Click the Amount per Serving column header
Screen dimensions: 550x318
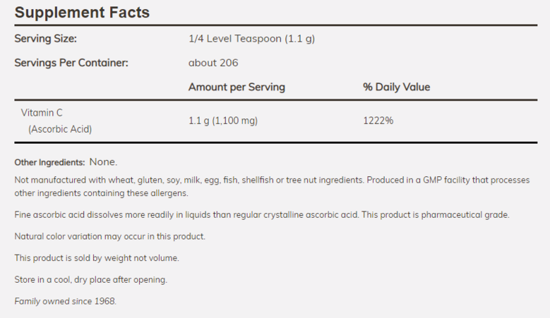pyautogui.click(x=237, y=87)
